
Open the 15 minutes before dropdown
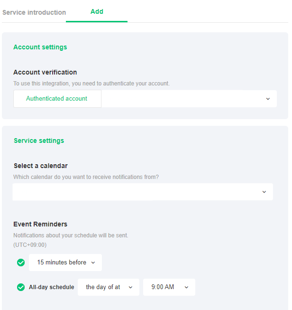click(62, 263)
